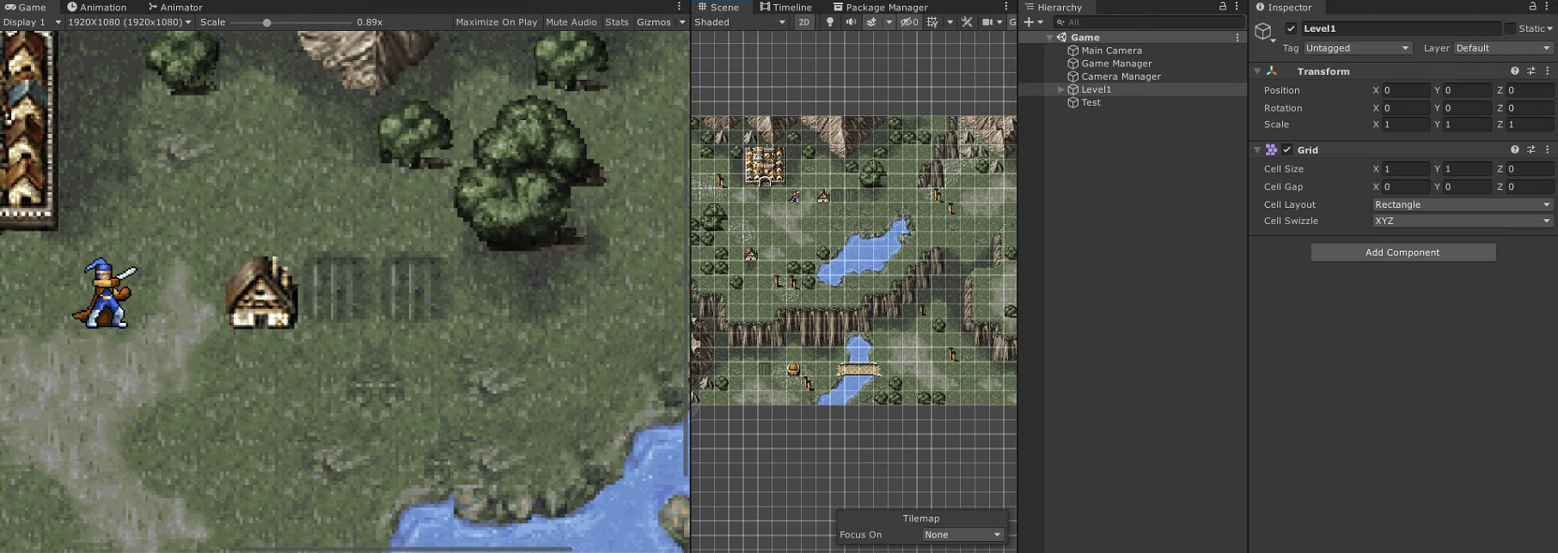Click the scene camera settings icon
The width and height of the screenshot is (1558, 553).
(987, 22)
